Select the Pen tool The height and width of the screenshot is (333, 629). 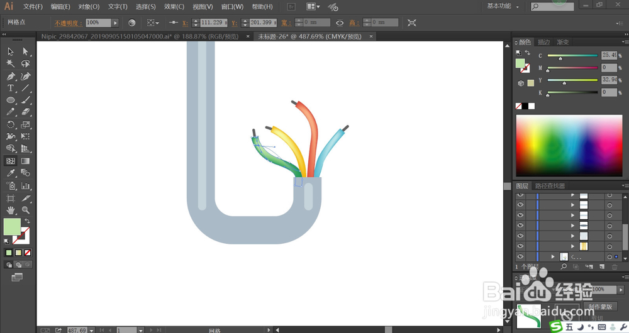click(11, 76)
